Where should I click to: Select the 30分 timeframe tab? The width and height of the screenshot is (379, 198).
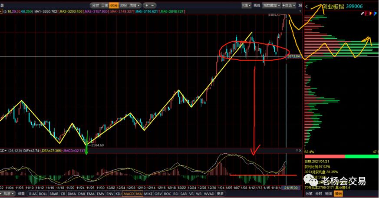123,5
